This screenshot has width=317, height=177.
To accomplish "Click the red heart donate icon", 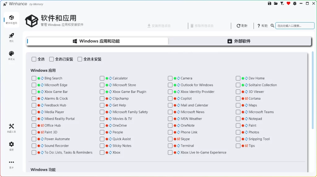I will [288, 3].
